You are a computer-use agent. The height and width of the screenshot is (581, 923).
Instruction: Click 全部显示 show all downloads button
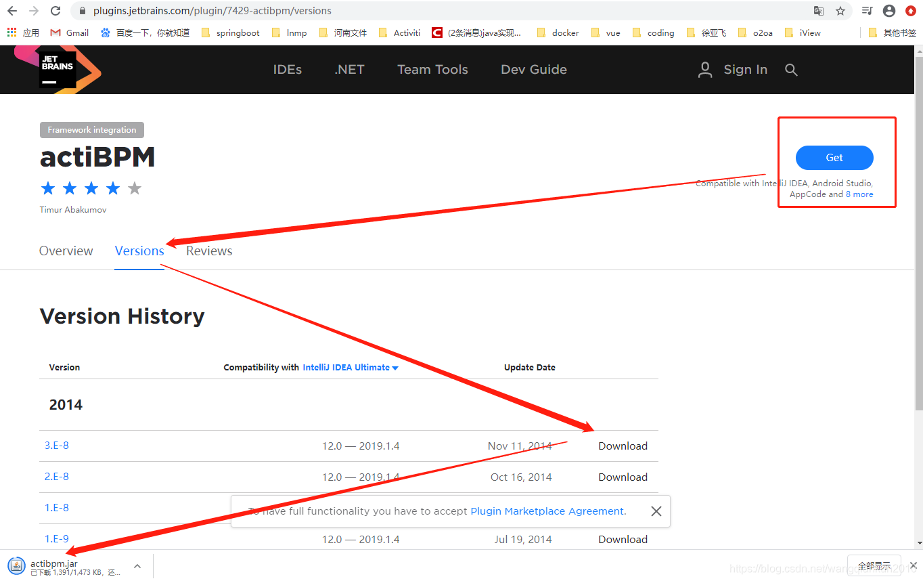click(874, 565)
